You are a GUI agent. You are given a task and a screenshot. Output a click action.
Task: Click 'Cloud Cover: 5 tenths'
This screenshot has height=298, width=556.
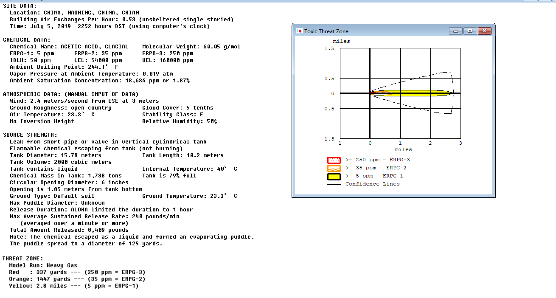pos(178,108)
